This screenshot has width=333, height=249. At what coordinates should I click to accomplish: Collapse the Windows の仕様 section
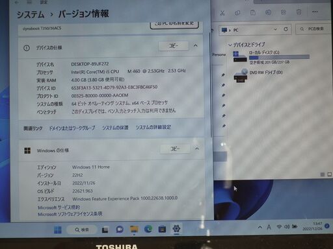[x=197, y=148]
